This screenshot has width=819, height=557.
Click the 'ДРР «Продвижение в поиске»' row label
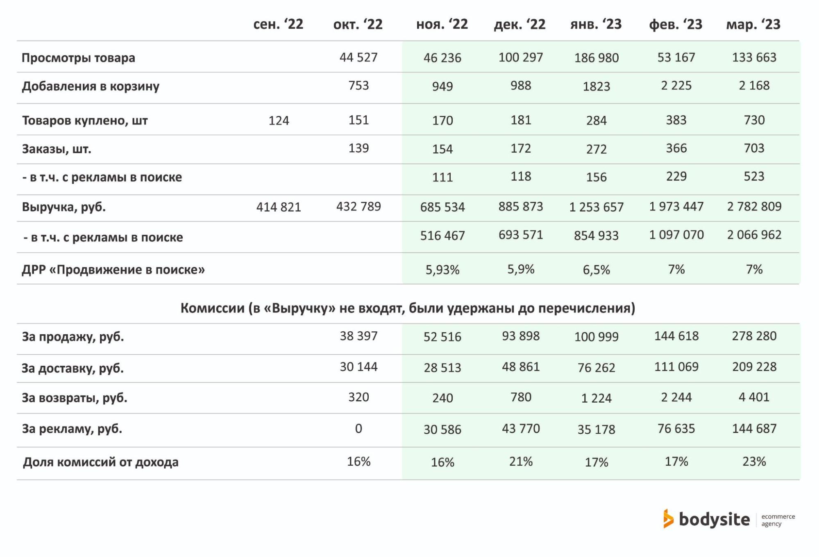(113, 269)
